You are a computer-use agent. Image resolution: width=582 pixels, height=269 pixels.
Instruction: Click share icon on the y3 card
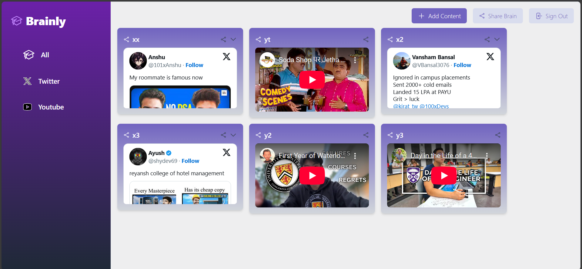tap(498, 135)
